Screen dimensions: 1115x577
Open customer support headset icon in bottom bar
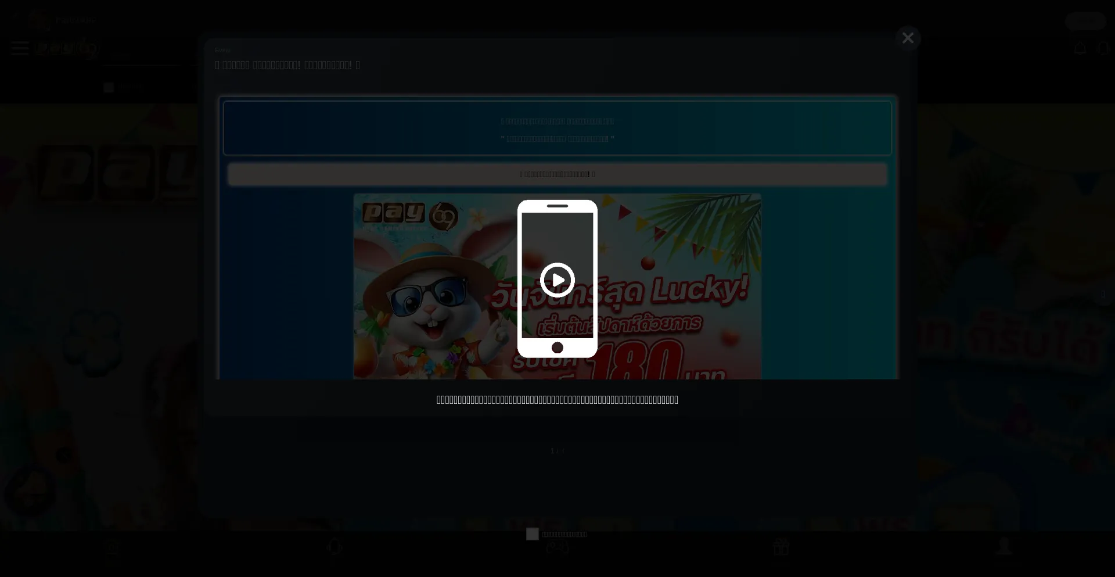tap(334, 547)
